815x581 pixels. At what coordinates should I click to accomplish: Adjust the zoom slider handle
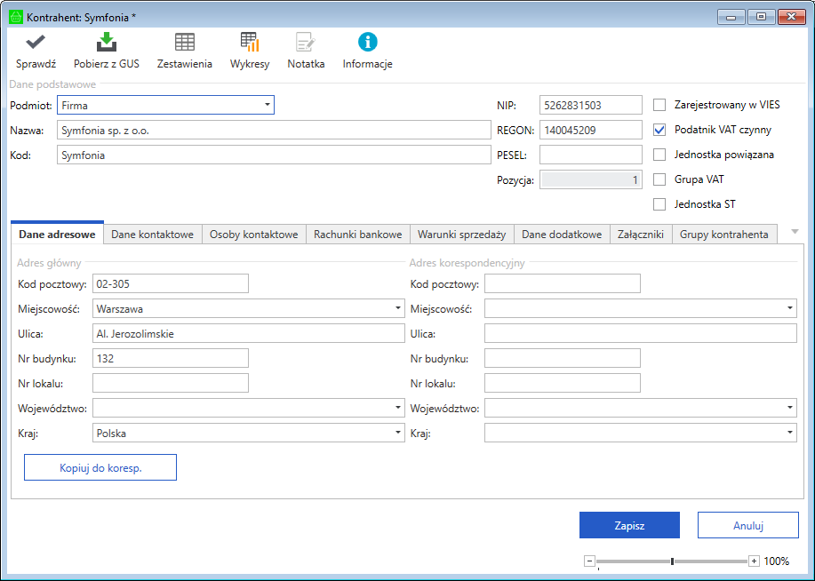pyautogui.click(x=673, y=561)
